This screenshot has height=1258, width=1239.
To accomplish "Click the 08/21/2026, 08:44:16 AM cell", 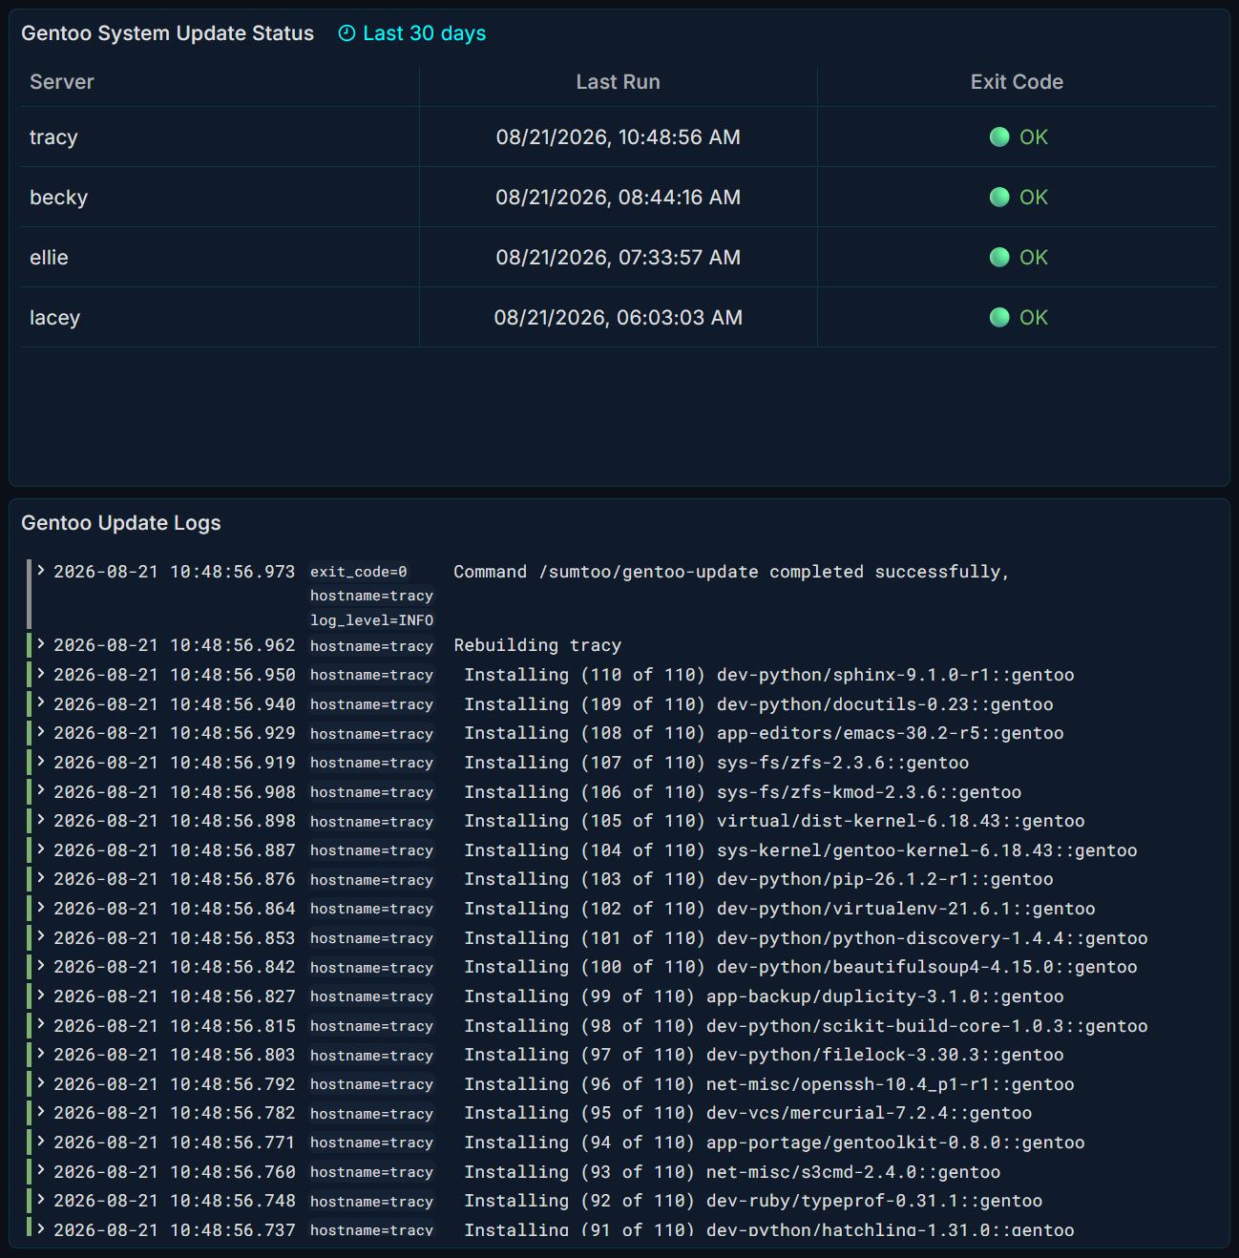I will point(618,198).
